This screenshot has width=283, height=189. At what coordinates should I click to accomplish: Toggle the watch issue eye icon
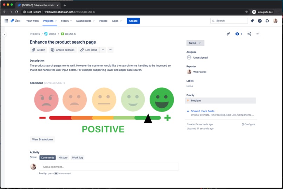[x=237, y=34]
